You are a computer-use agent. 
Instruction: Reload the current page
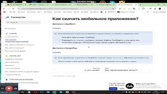[x=13, y=9]
